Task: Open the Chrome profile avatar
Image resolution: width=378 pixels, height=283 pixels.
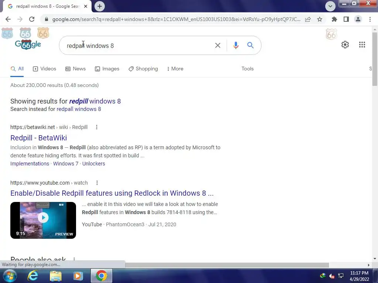Action: click(358, 19)
